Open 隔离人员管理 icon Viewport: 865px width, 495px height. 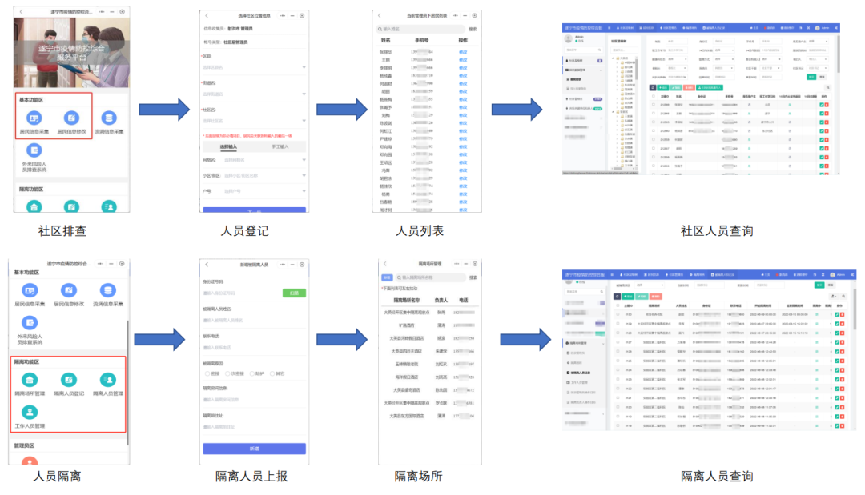coord(107,380)
